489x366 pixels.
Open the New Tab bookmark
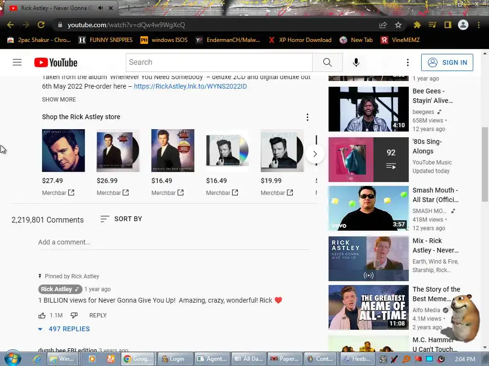pos(356,40)
